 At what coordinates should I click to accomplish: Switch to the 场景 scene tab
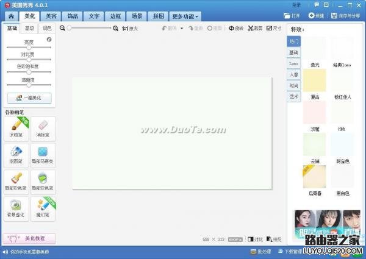pos(137,16)
